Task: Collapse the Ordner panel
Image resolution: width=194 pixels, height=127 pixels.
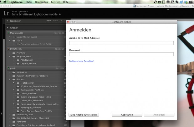Action: pos(8,28)
